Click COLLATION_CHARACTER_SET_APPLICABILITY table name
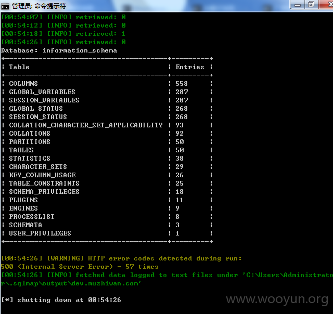Screen dimensions: 333x314 pos(86,125)
